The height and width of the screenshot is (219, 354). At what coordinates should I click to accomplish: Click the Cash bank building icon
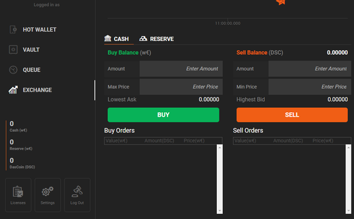pyautogui.click(x=108, y=38)
